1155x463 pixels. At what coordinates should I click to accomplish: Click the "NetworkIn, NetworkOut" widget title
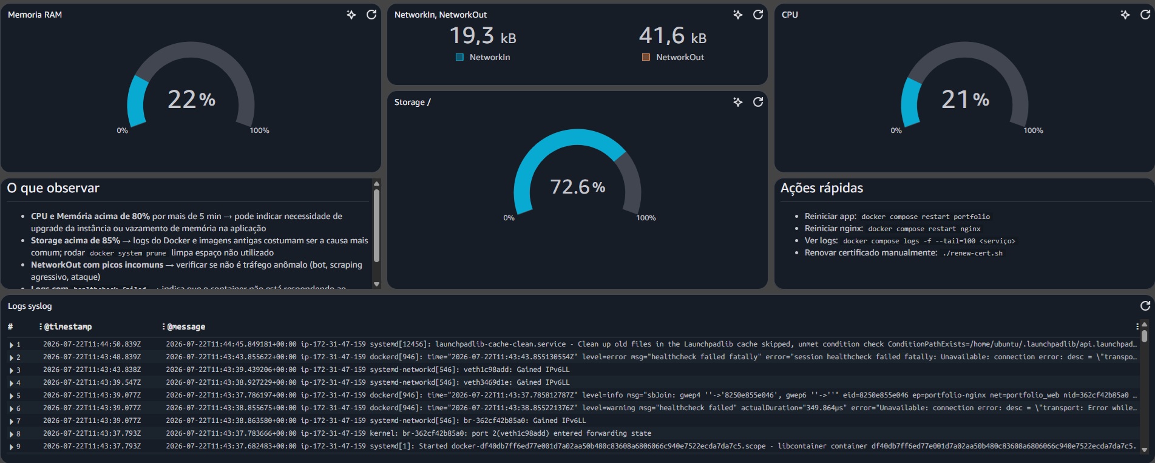(x=441, y=15)
